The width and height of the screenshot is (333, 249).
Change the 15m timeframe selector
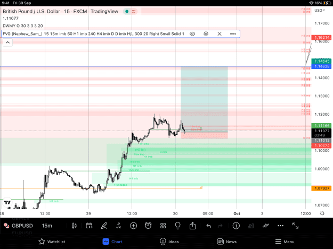pyautogui.click(x=47, y=226)
